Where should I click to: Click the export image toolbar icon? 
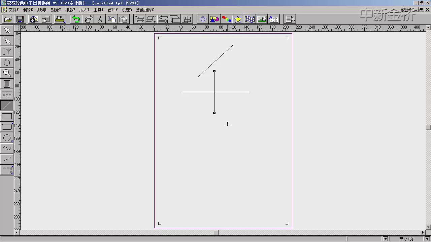tap(46, 19)
